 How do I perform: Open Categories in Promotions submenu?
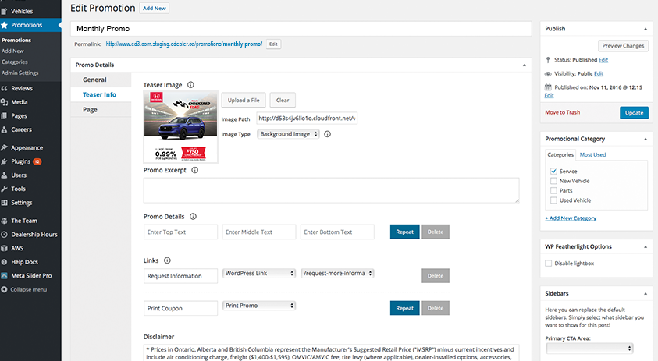(14, 62)
